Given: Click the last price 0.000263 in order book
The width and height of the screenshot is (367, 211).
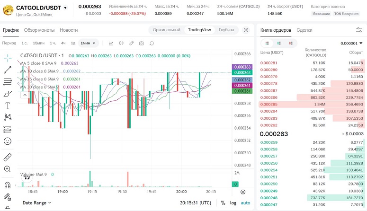Looking at the screenshot, I should click(x=274, y=134).
